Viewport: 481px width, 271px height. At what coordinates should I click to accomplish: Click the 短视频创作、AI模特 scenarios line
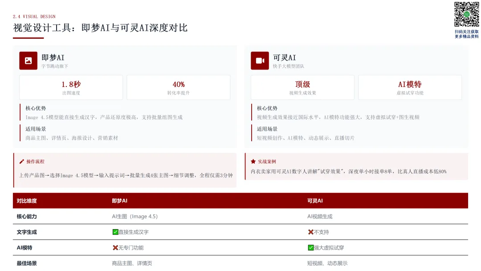pos(306,138)
